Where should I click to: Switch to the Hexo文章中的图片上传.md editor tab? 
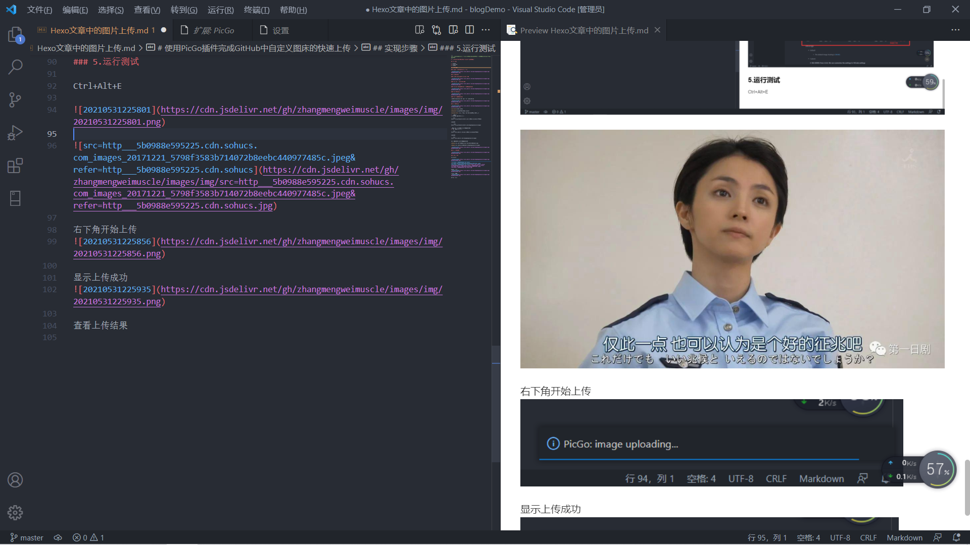click(x=99, y=30)
